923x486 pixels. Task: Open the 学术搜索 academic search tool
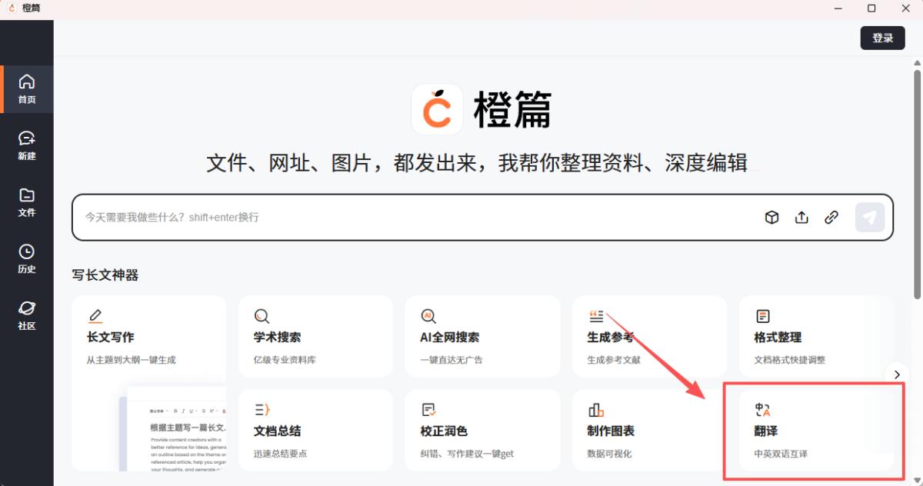[315, 337]
